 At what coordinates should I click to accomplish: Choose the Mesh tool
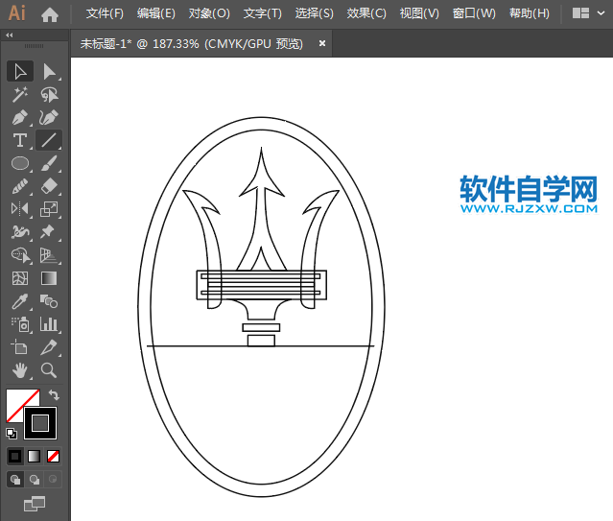(x=20, y=278)
